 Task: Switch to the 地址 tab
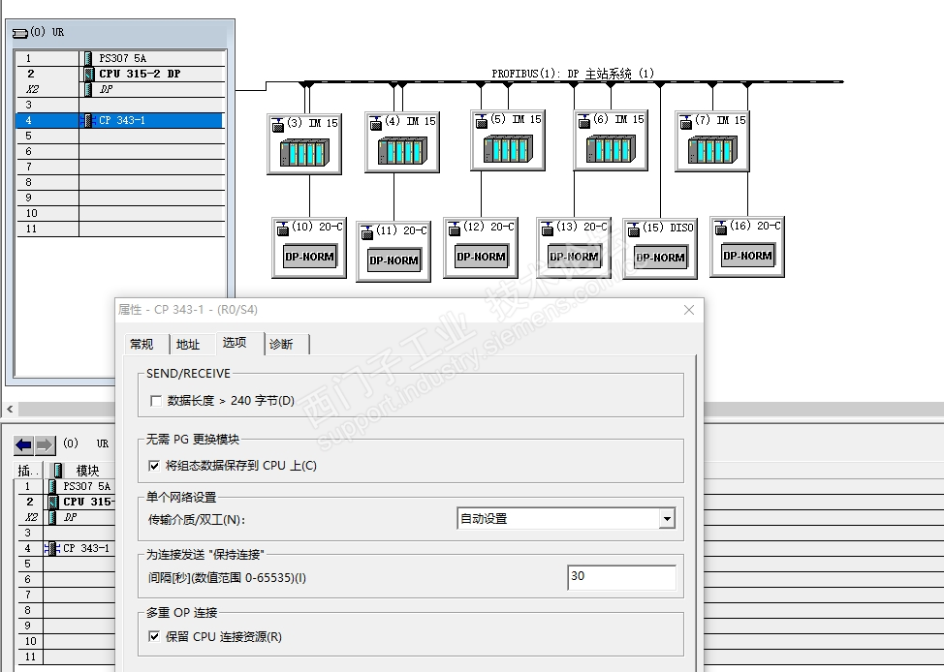(188, 344)
